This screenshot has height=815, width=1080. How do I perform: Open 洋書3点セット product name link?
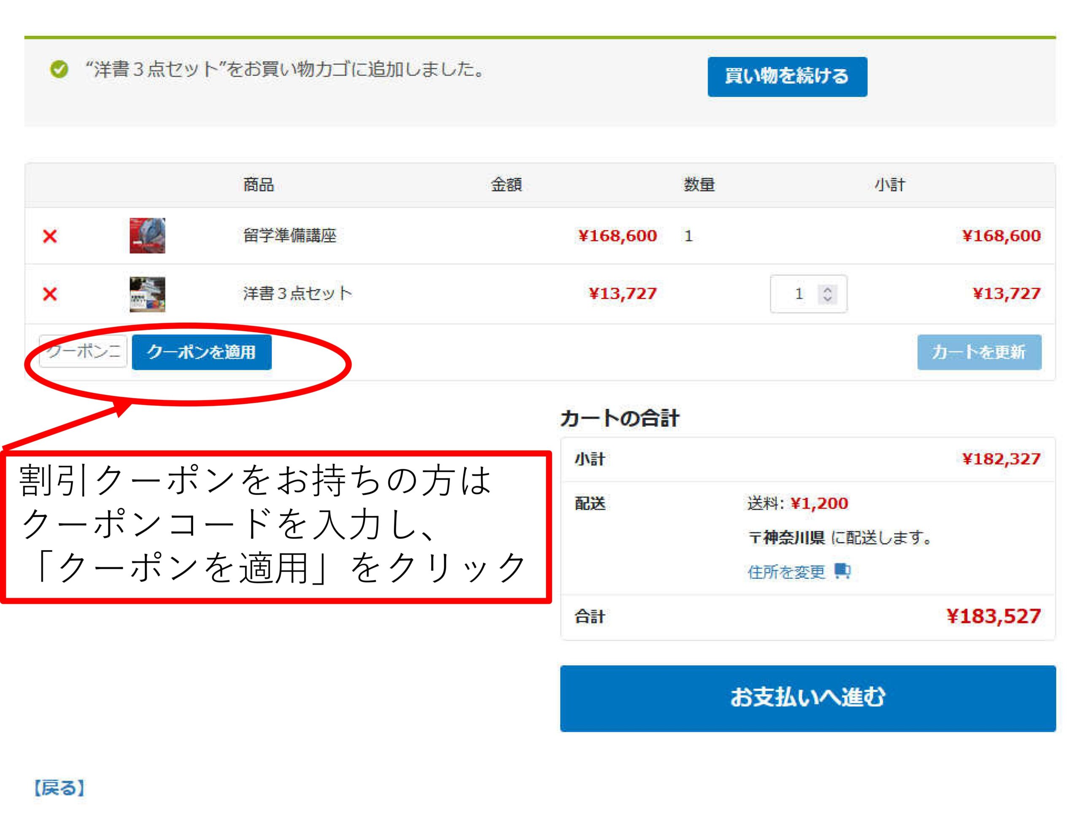pyautogui.click(x=297, y=294)
